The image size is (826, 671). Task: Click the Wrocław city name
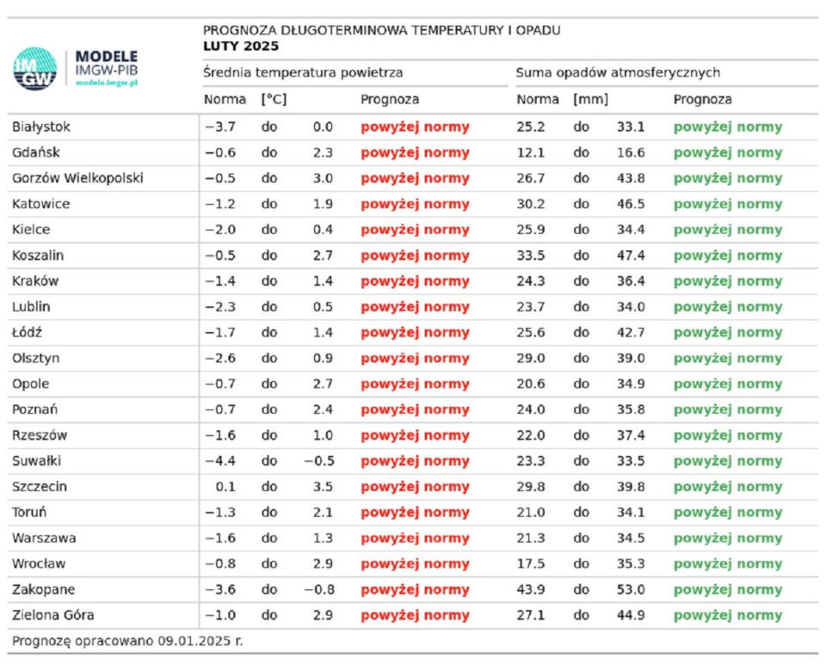tap(39, 564)
